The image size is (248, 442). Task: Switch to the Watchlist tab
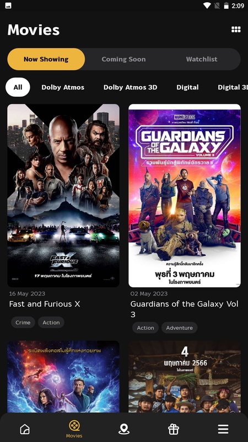(202, 59)
